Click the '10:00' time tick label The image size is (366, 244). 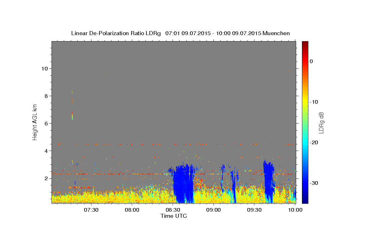coord(295,210)
